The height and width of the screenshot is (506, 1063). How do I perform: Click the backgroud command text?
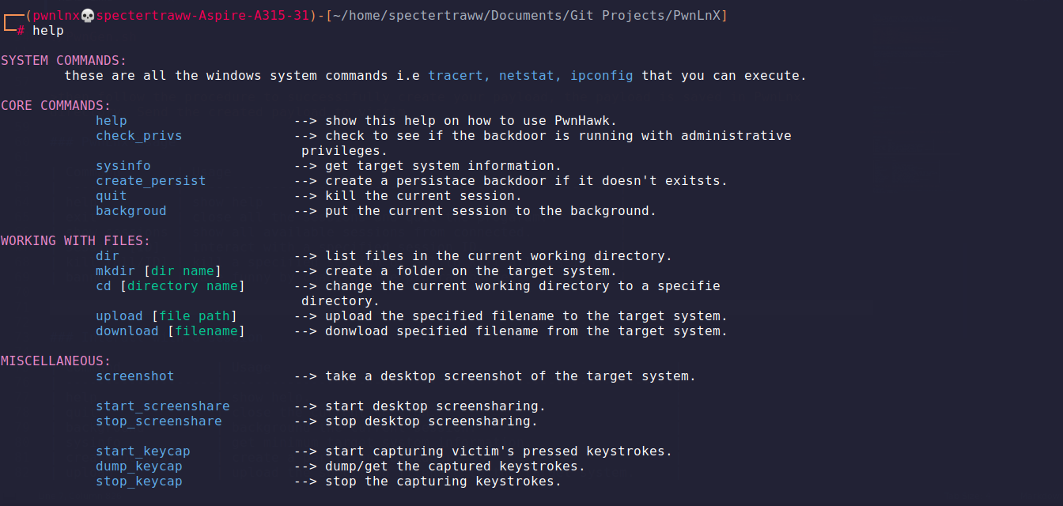coord(131,211)
